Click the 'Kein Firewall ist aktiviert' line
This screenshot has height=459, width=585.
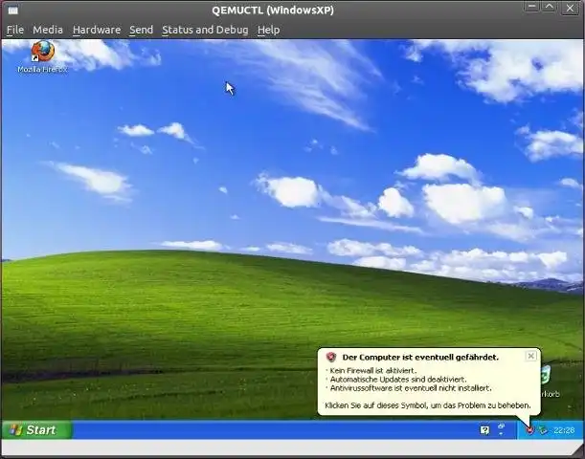click(373, 370)
